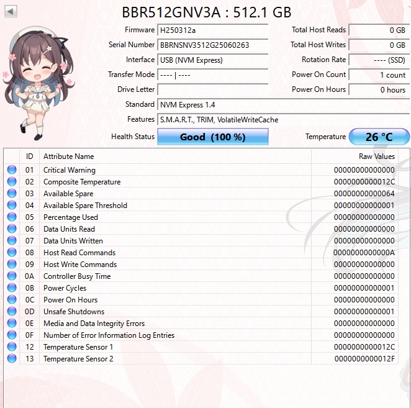The height and width of the screenshot is (408, 411).
Task: Click the 26 °C temperature button
Action: click(379, 137)
